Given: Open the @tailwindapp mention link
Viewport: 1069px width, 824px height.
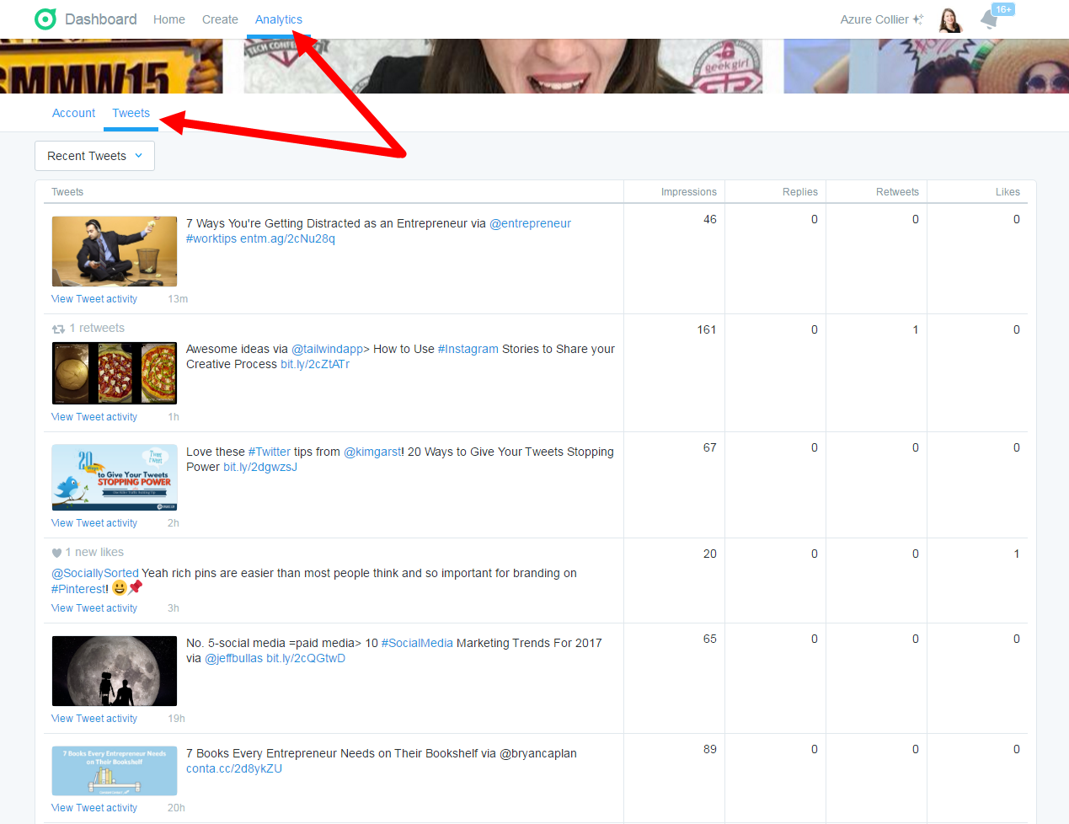Looking at the screenshot, I should point(327,349).
